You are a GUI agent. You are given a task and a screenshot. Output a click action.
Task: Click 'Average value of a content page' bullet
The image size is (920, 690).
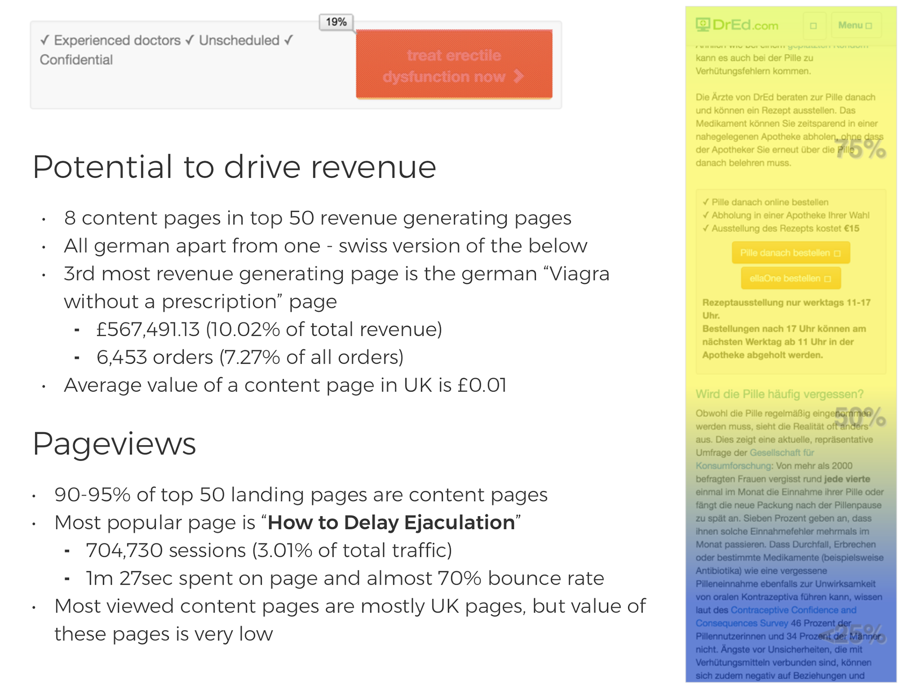pos(285,385)
